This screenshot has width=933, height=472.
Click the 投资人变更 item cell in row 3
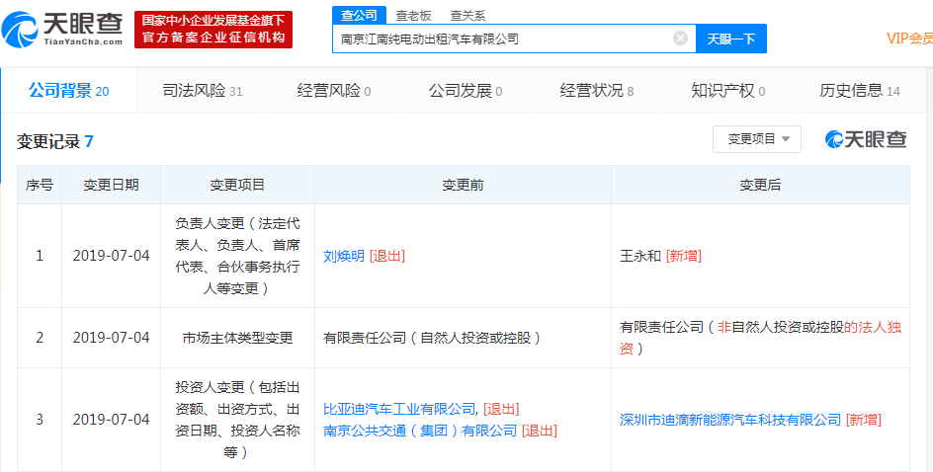tap(237, 420)
